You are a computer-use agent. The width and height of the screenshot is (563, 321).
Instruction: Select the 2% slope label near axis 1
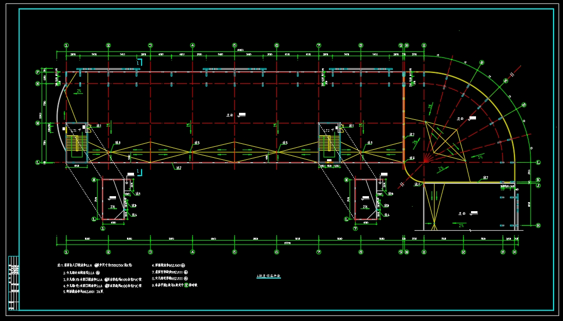tap(79, 91)
